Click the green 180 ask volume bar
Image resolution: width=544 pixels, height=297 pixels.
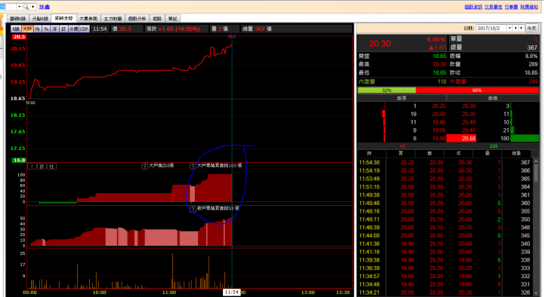pos(524,139)
